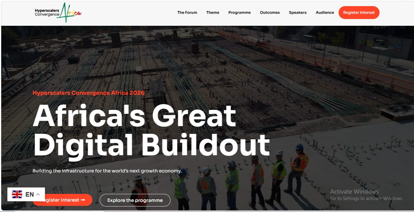Click Explore the programme button
Image resolution: width=414 pixels, height=212 pixels.
(x=135, y=200)
